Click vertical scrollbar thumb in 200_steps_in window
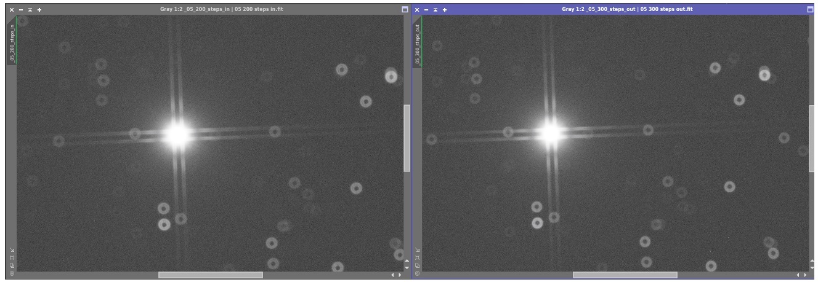Image resolution: width=818 pixels, height=282 pixels. click(x=407, y=138)
